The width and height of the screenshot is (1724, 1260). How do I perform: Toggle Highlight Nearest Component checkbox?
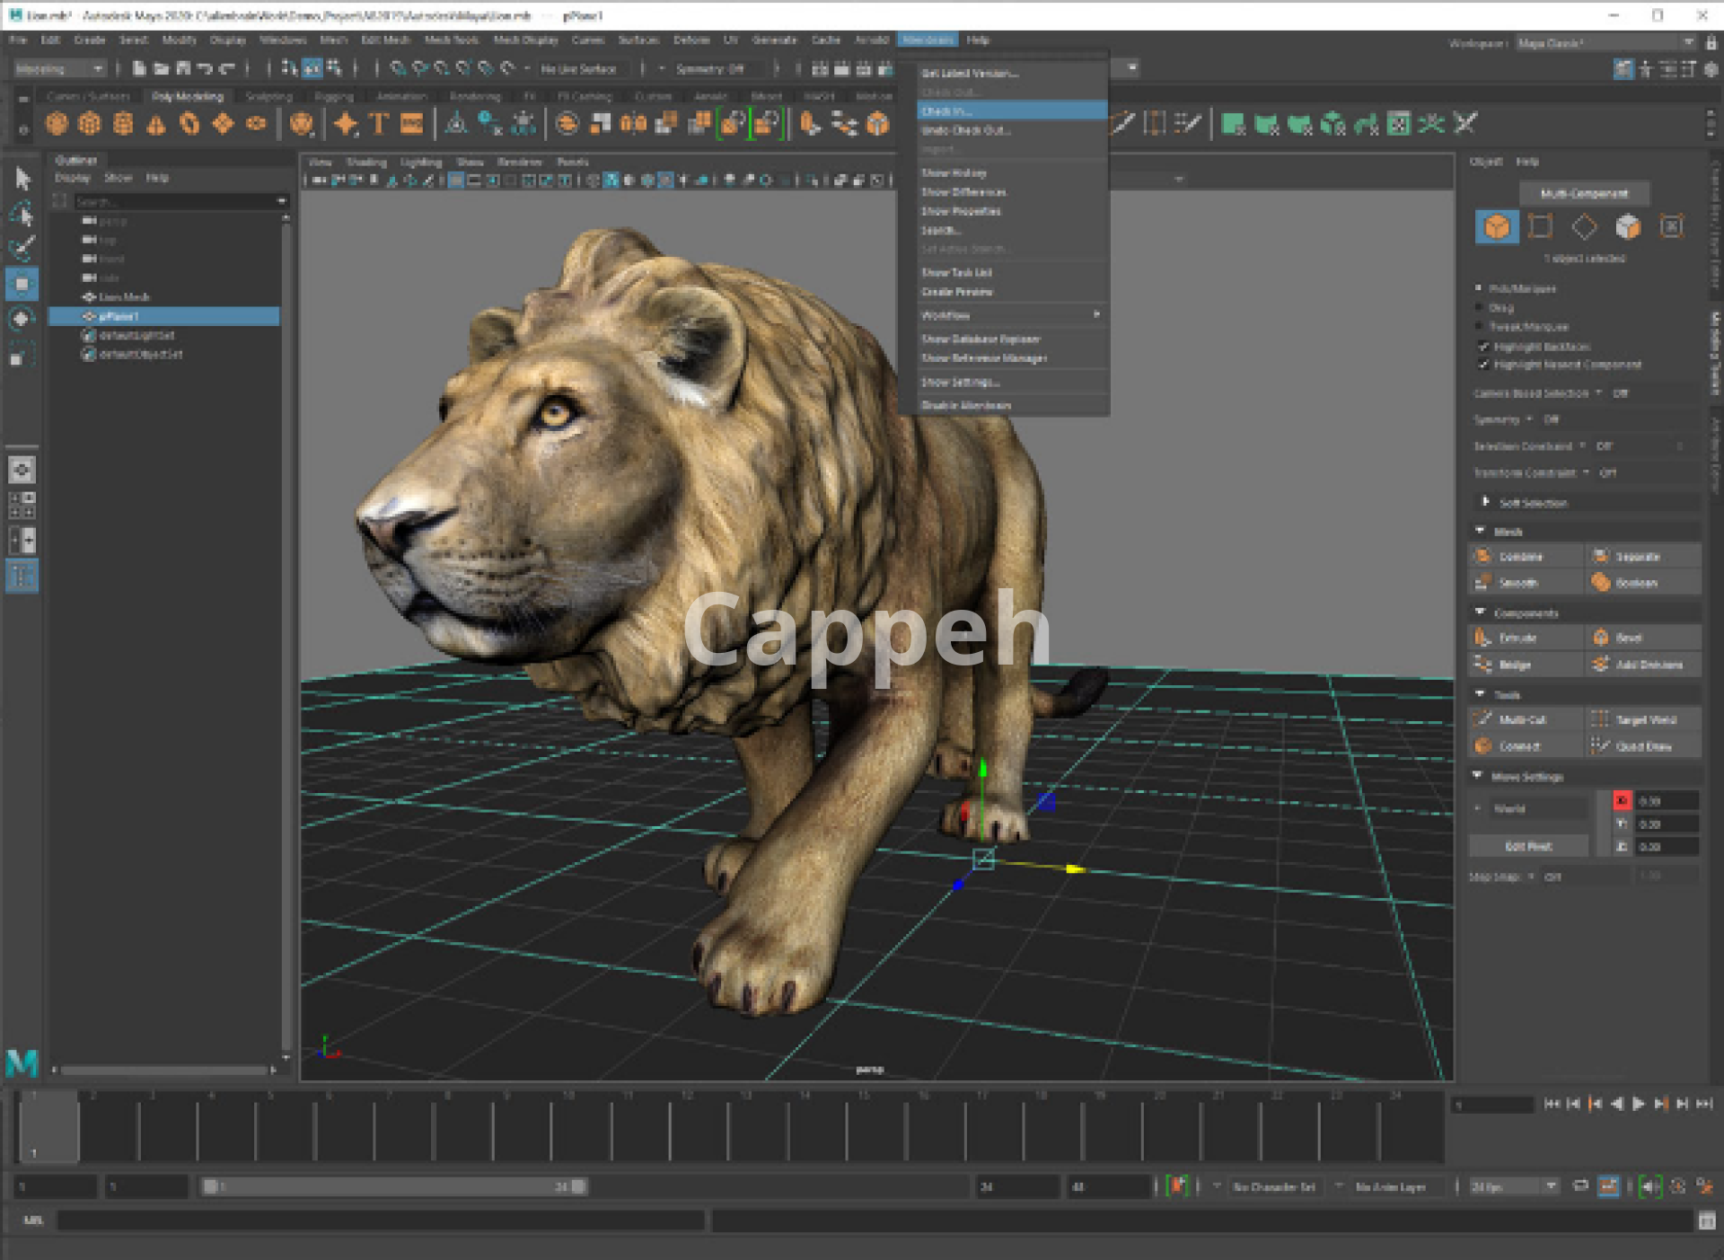pos(1484,365)
